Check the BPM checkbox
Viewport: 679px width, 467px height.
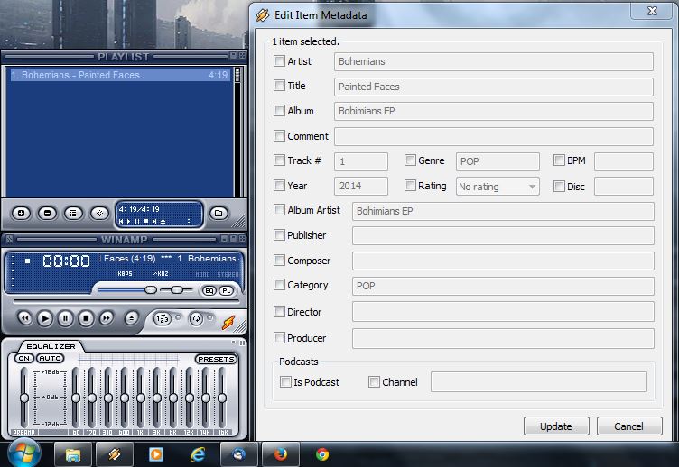point(559,160)
